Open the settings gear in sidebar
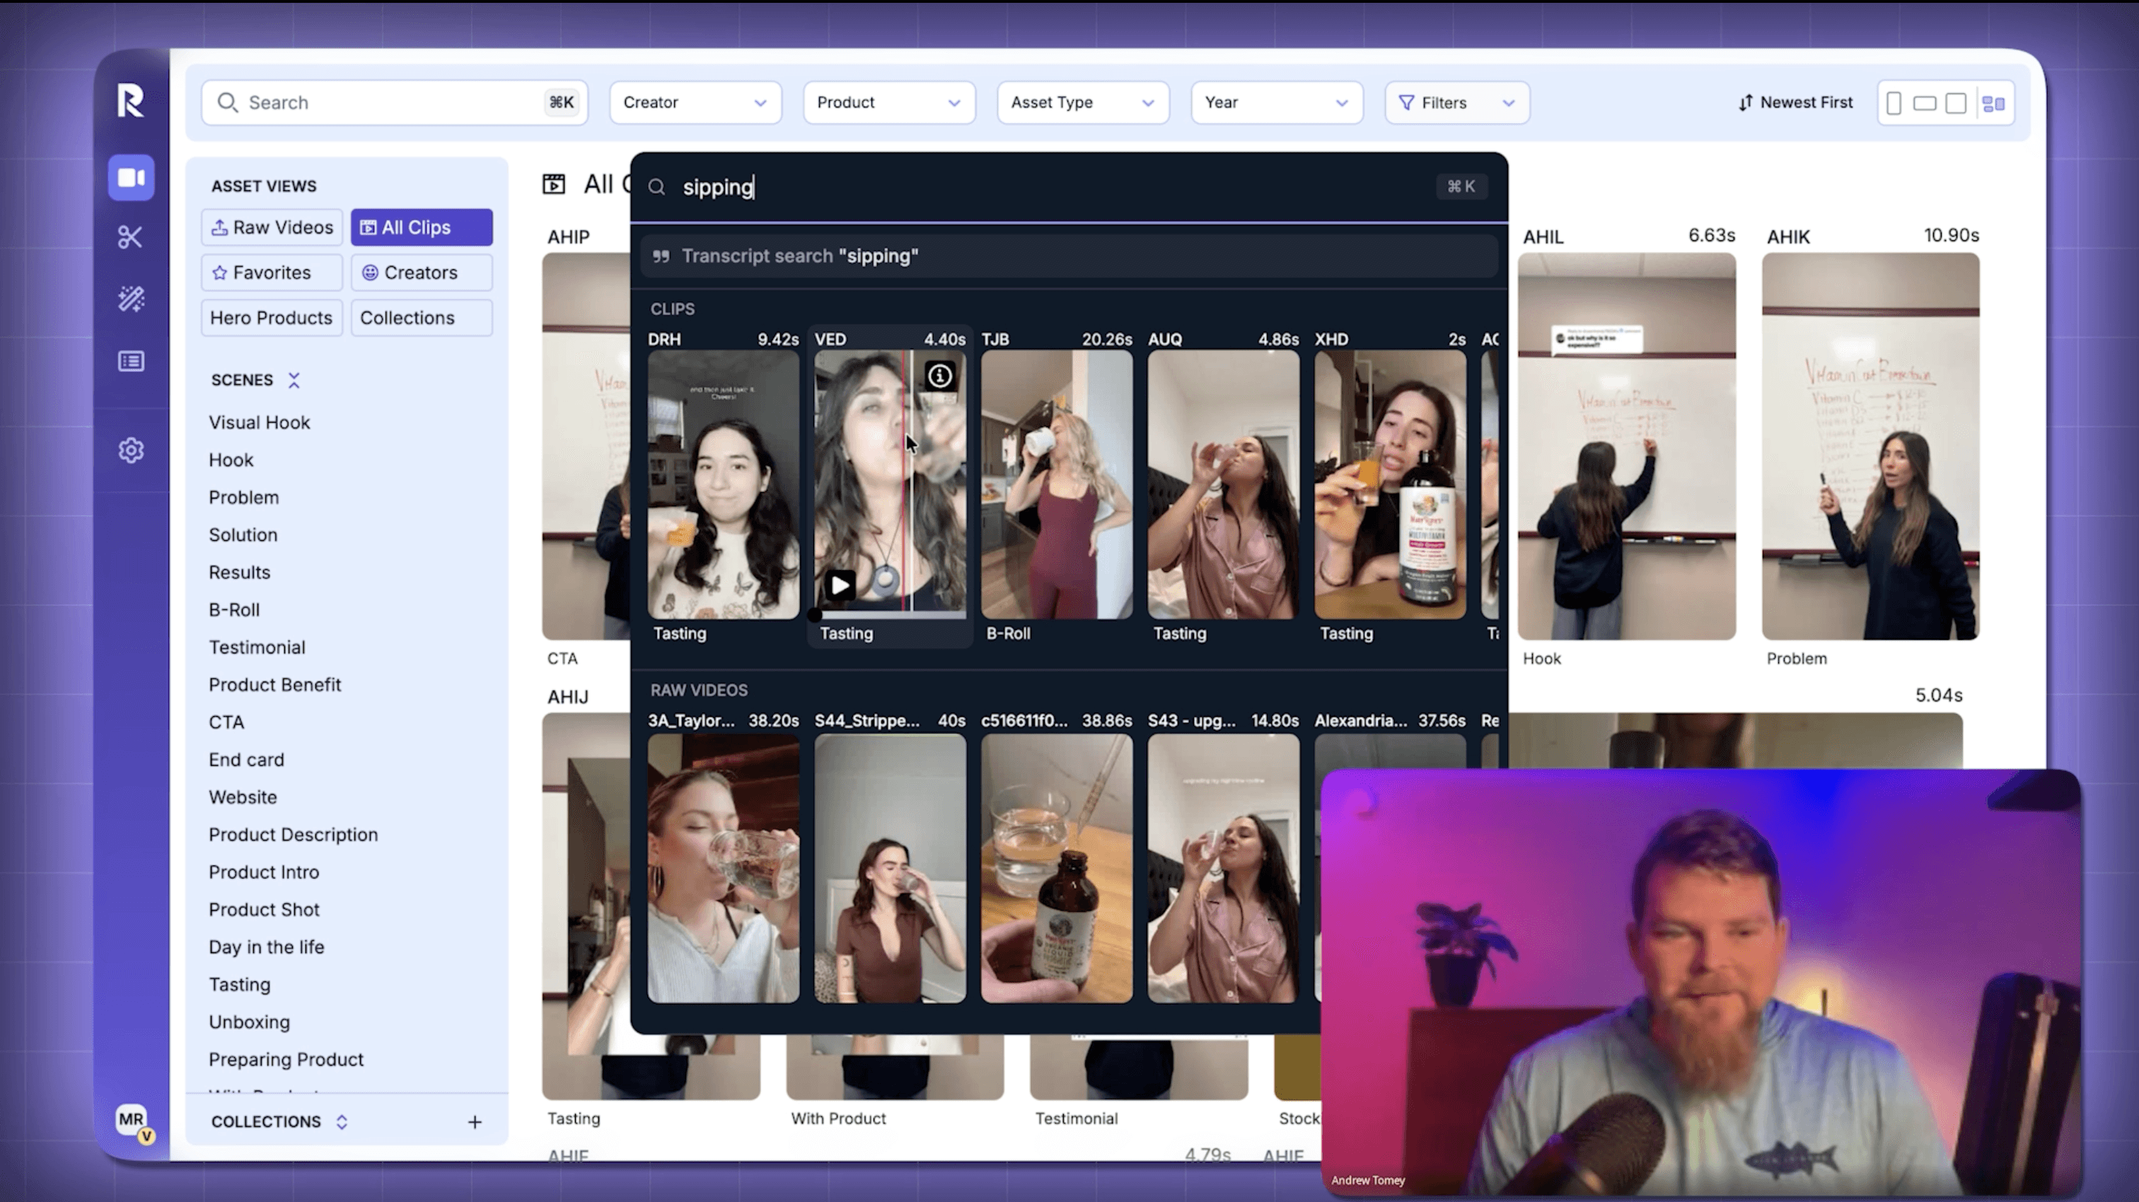 coord(130,450)
